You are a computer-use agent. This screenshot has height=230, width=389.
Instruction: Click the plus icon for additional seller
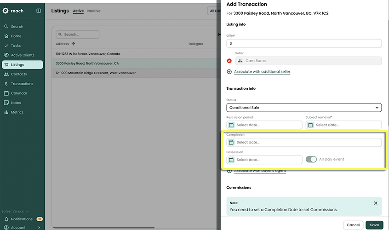tap(229, 72)
